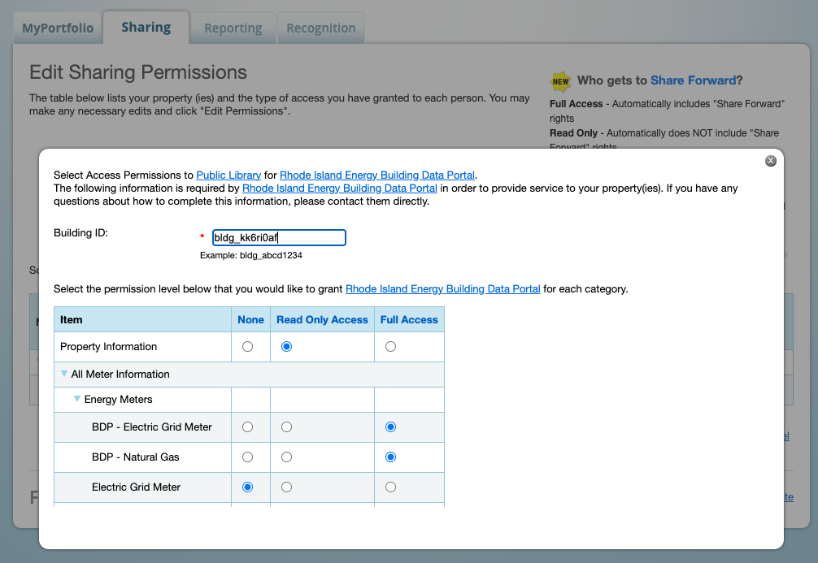Open the portal link after 'required by'

(x=340, y=188)
